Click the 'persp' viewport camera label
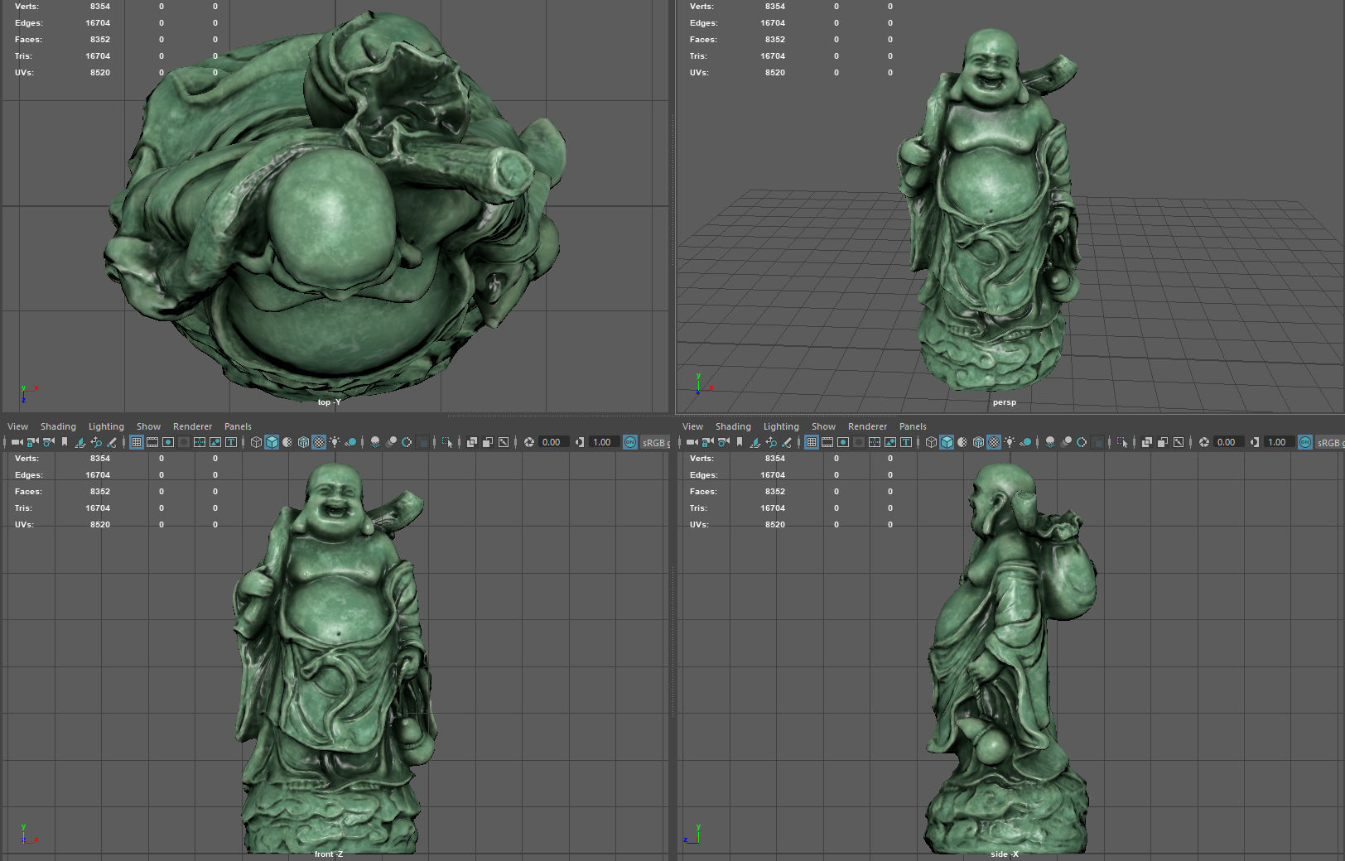The height and width of the screenshot is (861, 1345). [1004, 402]
